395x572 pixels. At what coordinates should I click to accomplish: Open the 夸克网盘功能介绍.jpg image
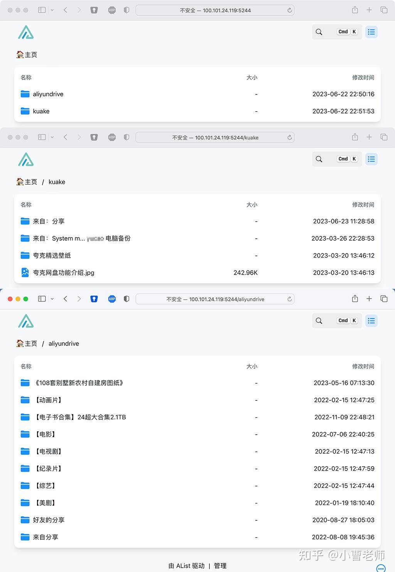(64, 273)
